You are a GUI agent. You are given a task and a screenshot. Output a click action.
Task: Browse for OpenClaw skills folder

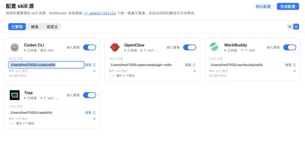coord(188,65)
